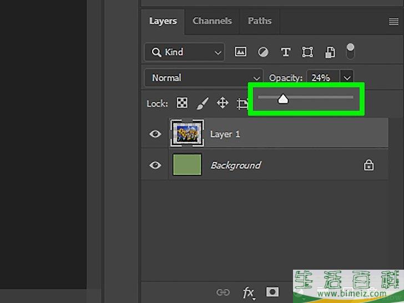Screen dimensions: 404x303
Task: Switch to the Layers tab
Action: coord(163,21)
